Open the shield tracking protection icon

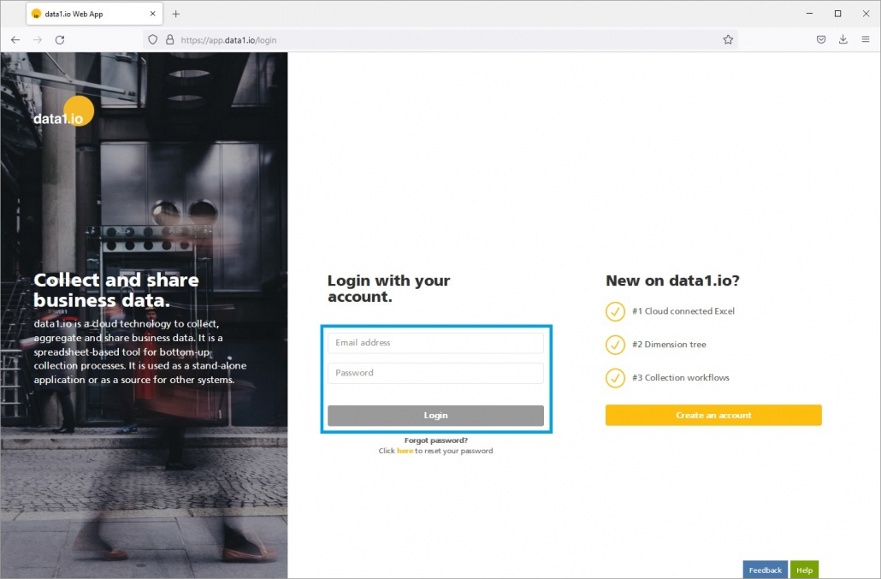pos(153,40)
